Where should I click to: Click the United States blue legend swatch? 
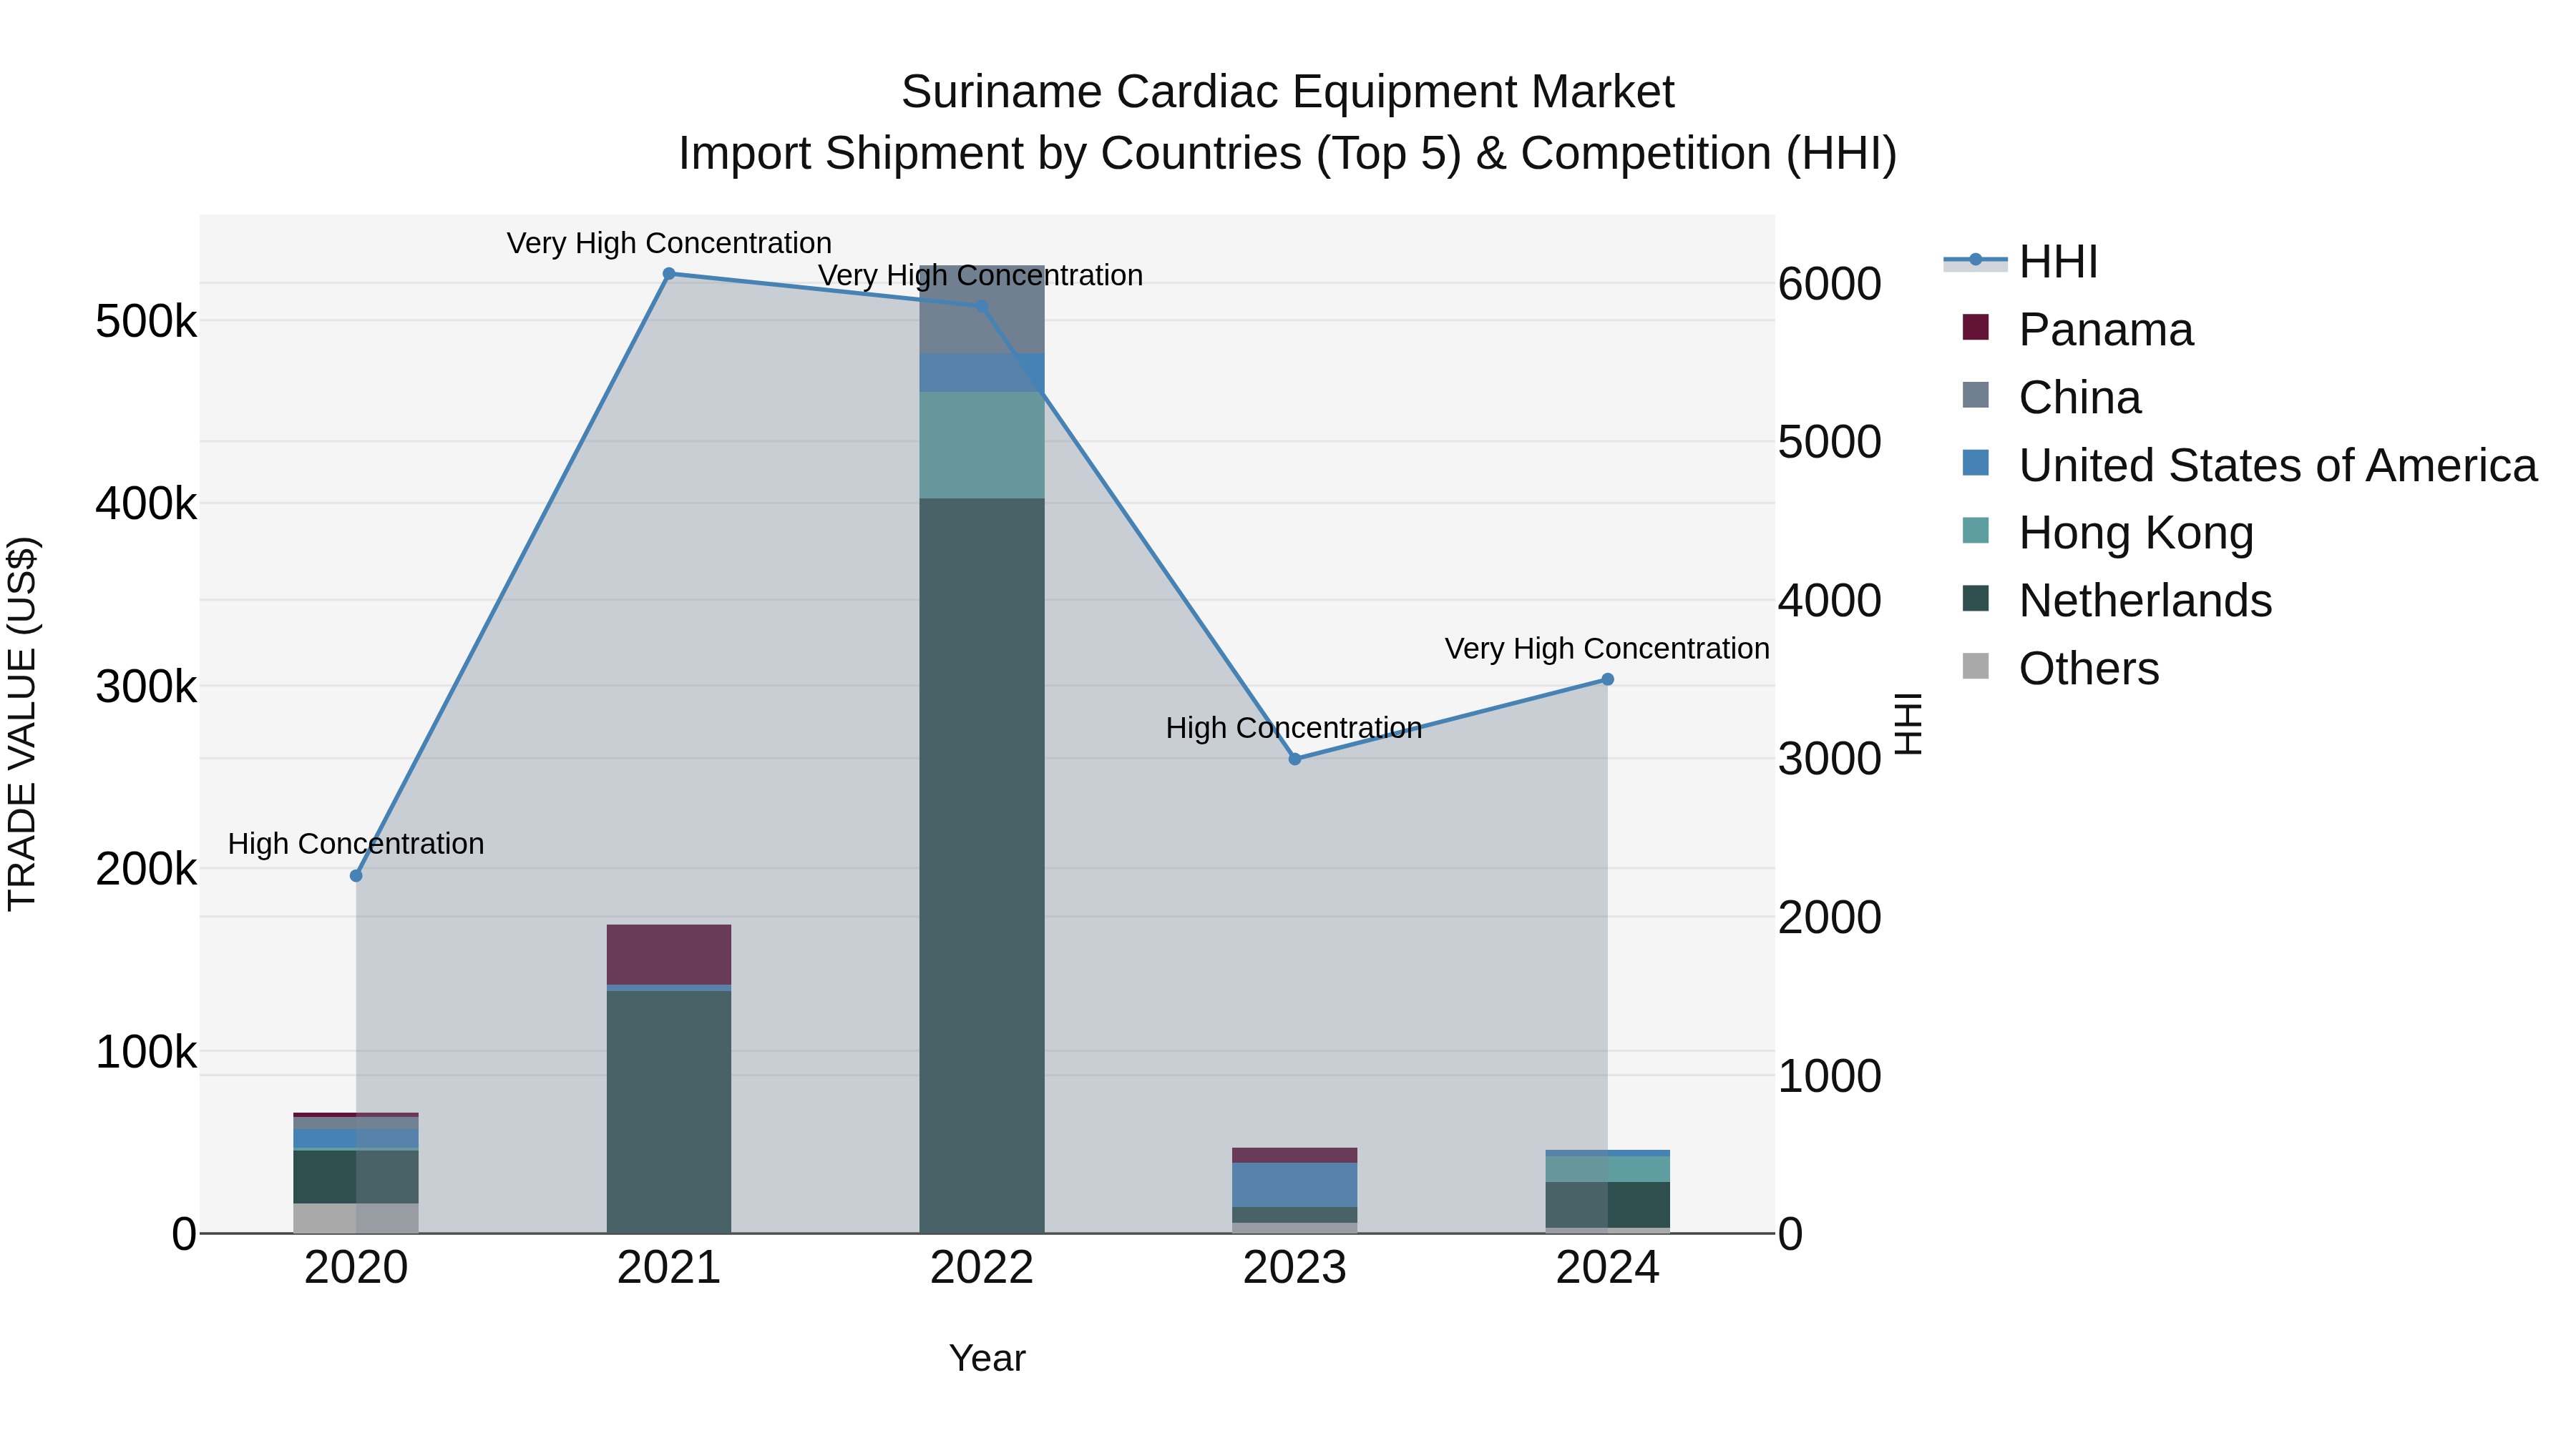point(1976,463)
